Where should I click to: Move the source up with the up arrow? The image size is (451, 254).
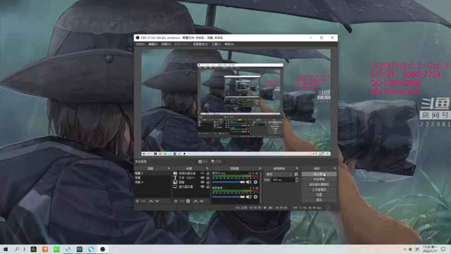196,201
